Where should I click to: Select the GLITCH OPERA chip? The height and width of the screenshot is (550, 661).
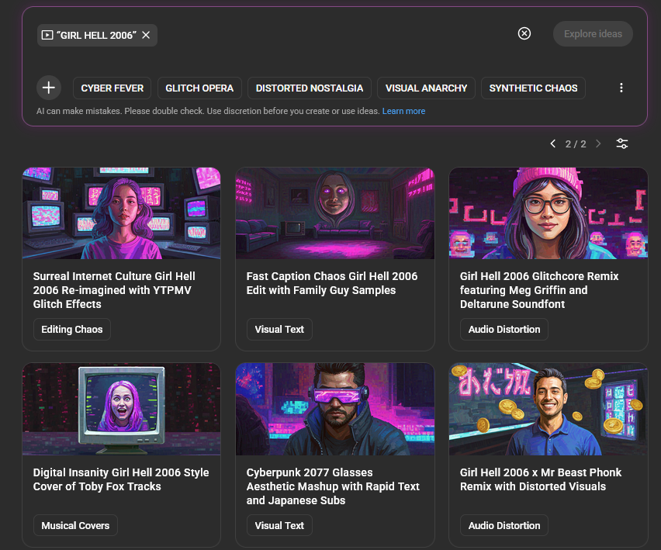[x=199, y=88]
